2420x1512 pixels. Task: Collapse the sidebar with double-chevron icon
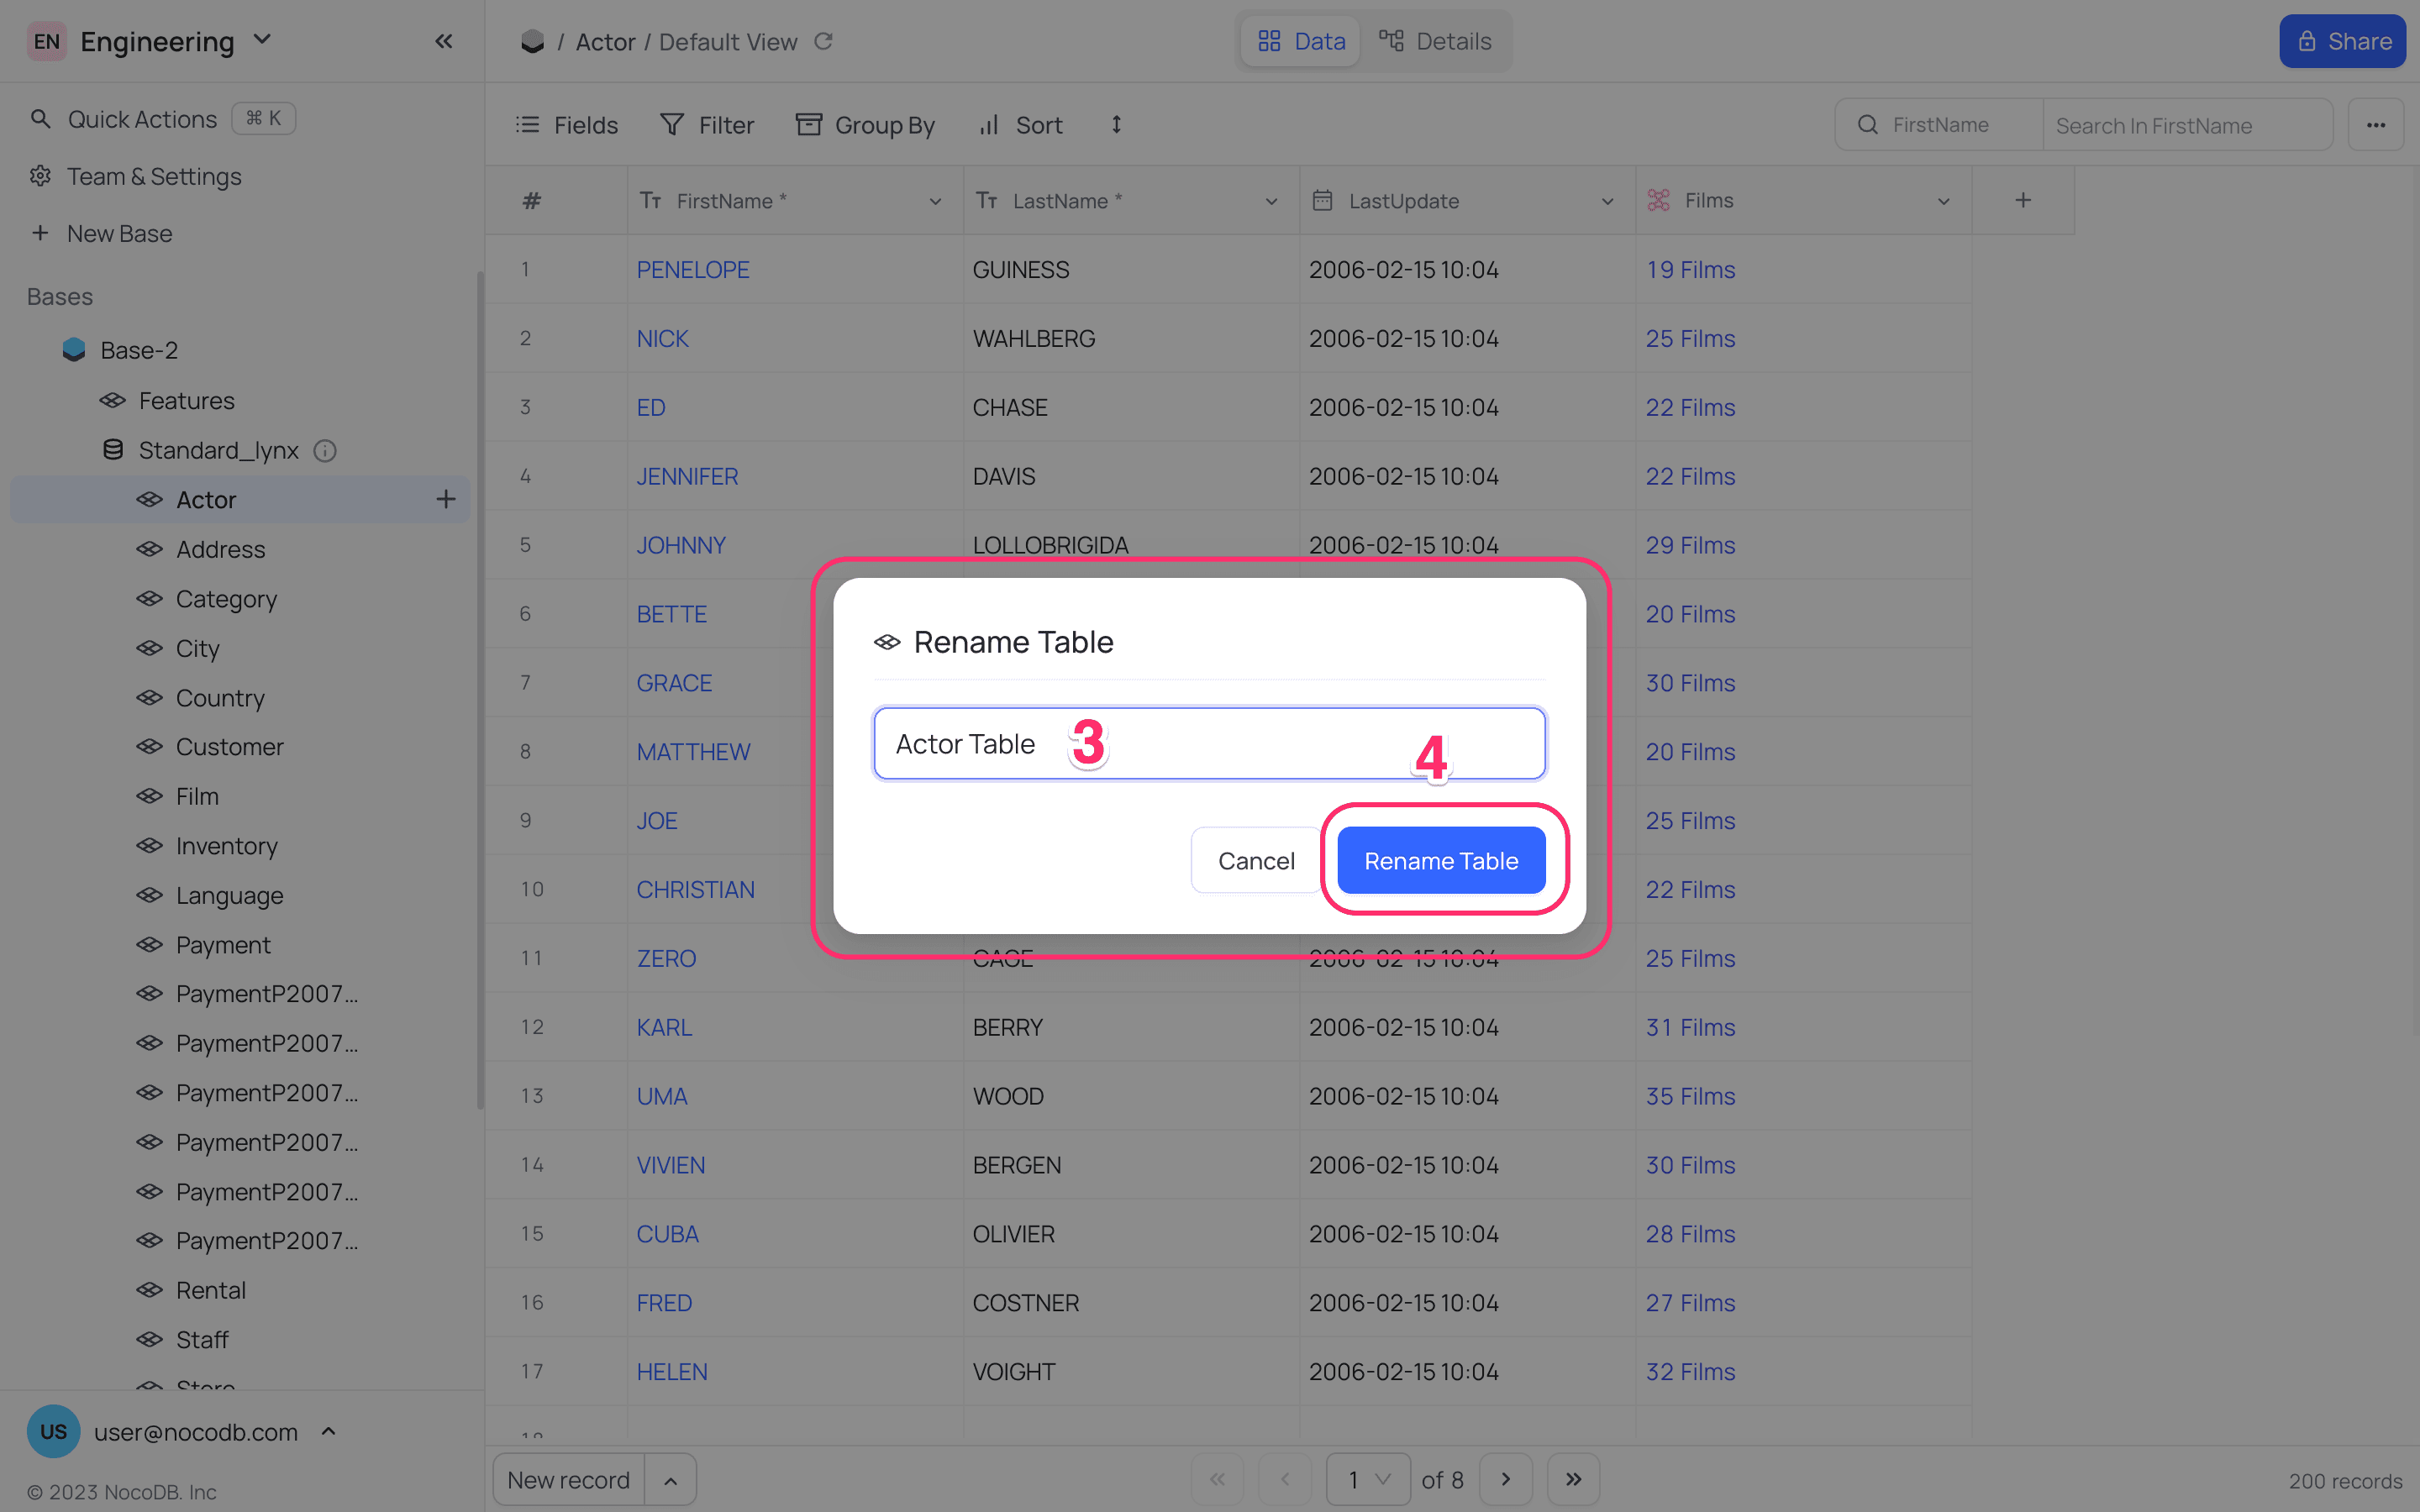444,41
